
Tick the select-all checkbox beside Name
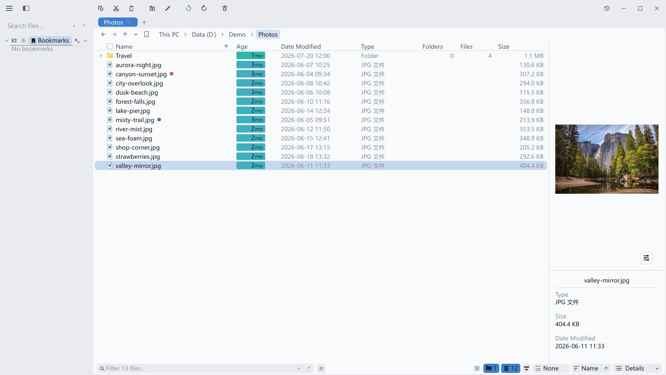point(110,47)
